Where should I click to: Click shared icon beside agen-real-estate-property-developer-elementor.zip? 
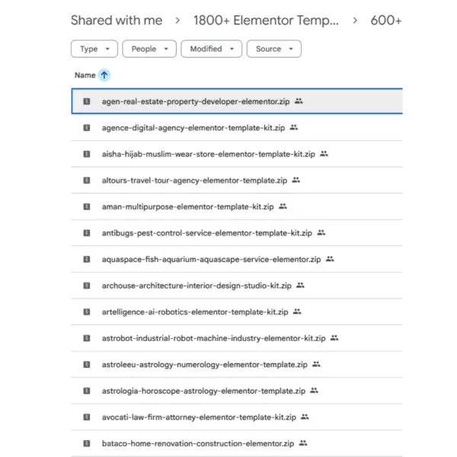[x=299, y=101]
